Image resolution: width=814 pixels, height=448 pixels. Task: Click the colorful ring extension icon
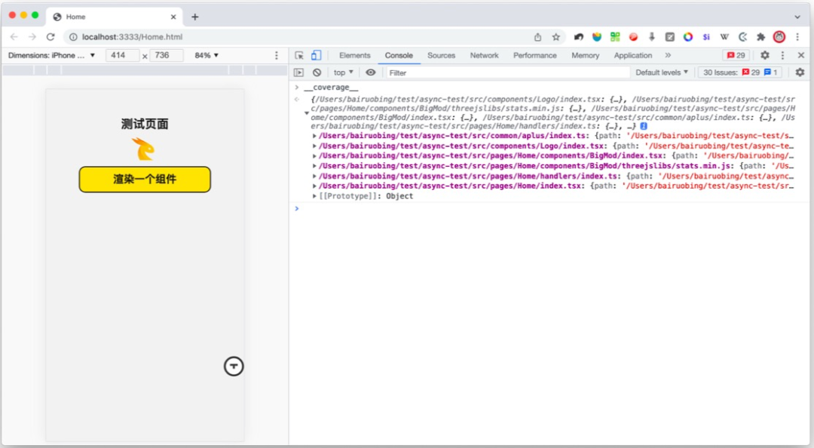688,37
